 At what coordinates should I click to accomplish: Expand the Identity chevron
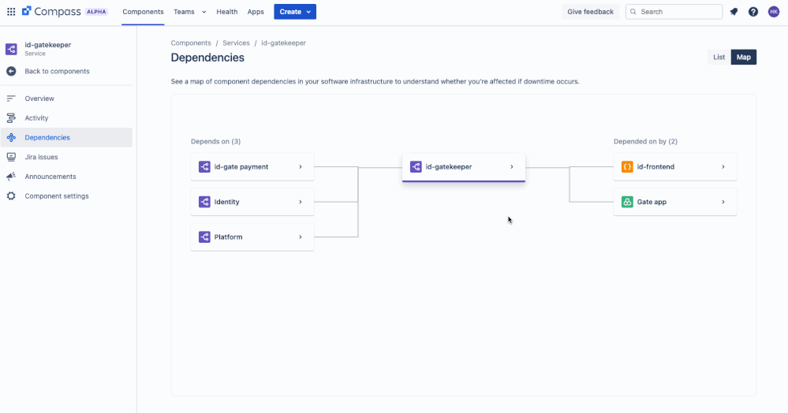301,202
